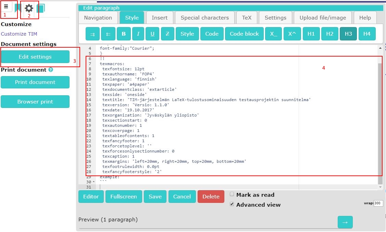
Task: Click the teal documents icon in sidebar
Action: (x=41, y=8)
